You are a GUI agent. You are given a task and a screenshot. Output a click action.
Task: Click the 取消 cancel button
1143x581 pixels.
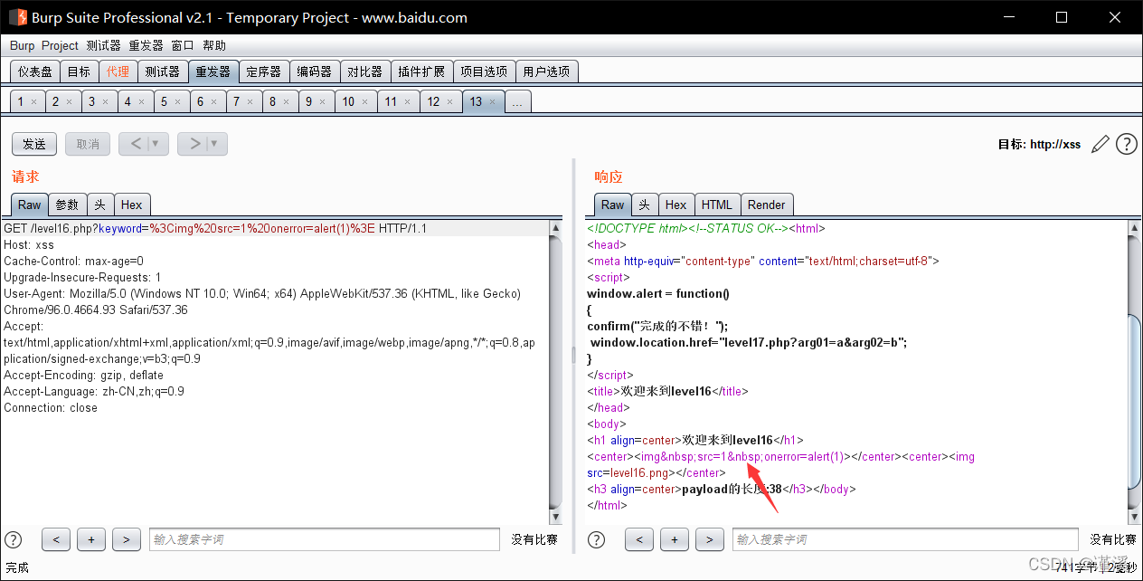click(88, 144)
